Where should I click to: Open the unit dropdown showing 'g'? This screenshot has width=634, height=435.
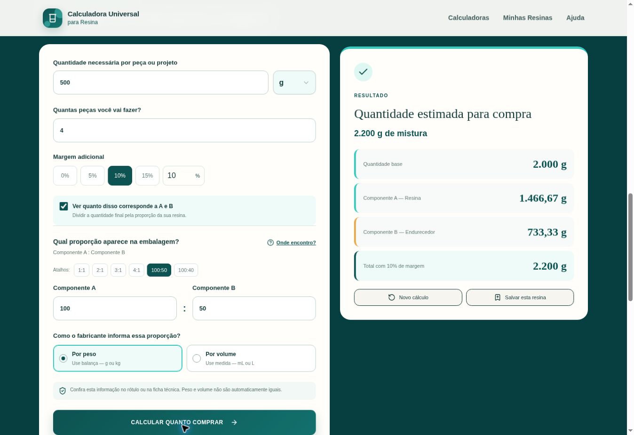(294, 83)
